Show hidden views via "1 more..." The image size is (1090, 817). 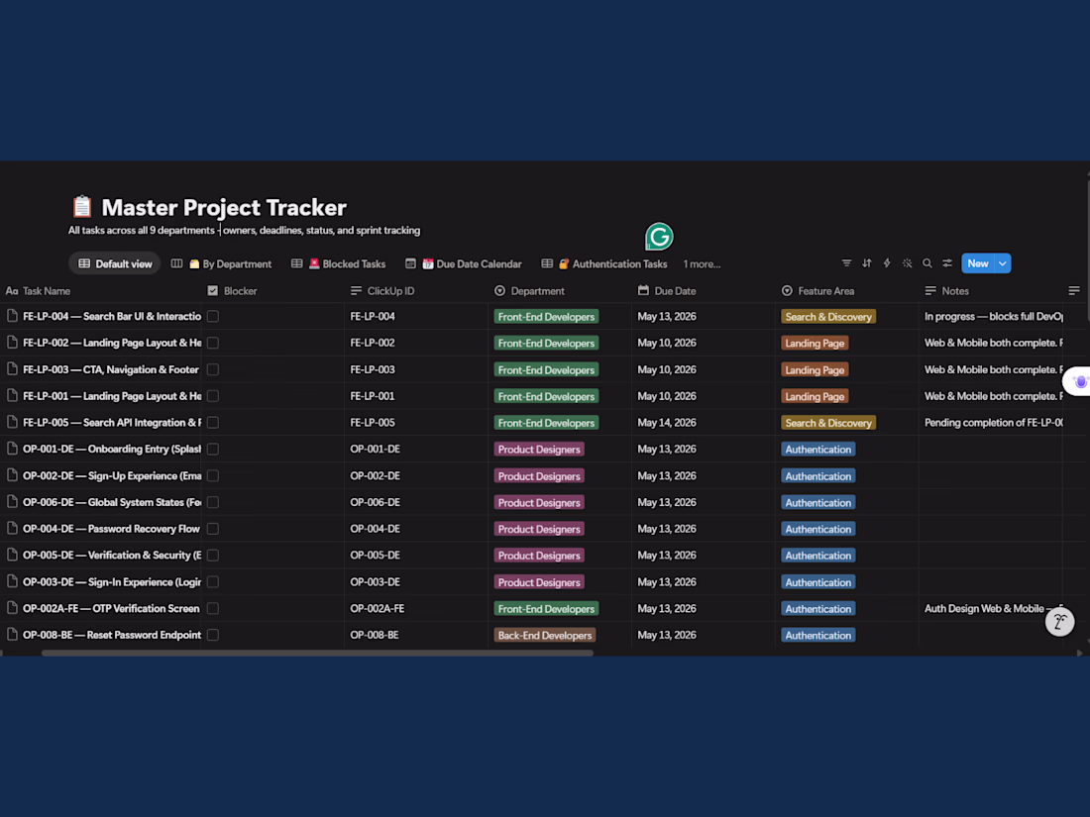(x=702, y=264)
